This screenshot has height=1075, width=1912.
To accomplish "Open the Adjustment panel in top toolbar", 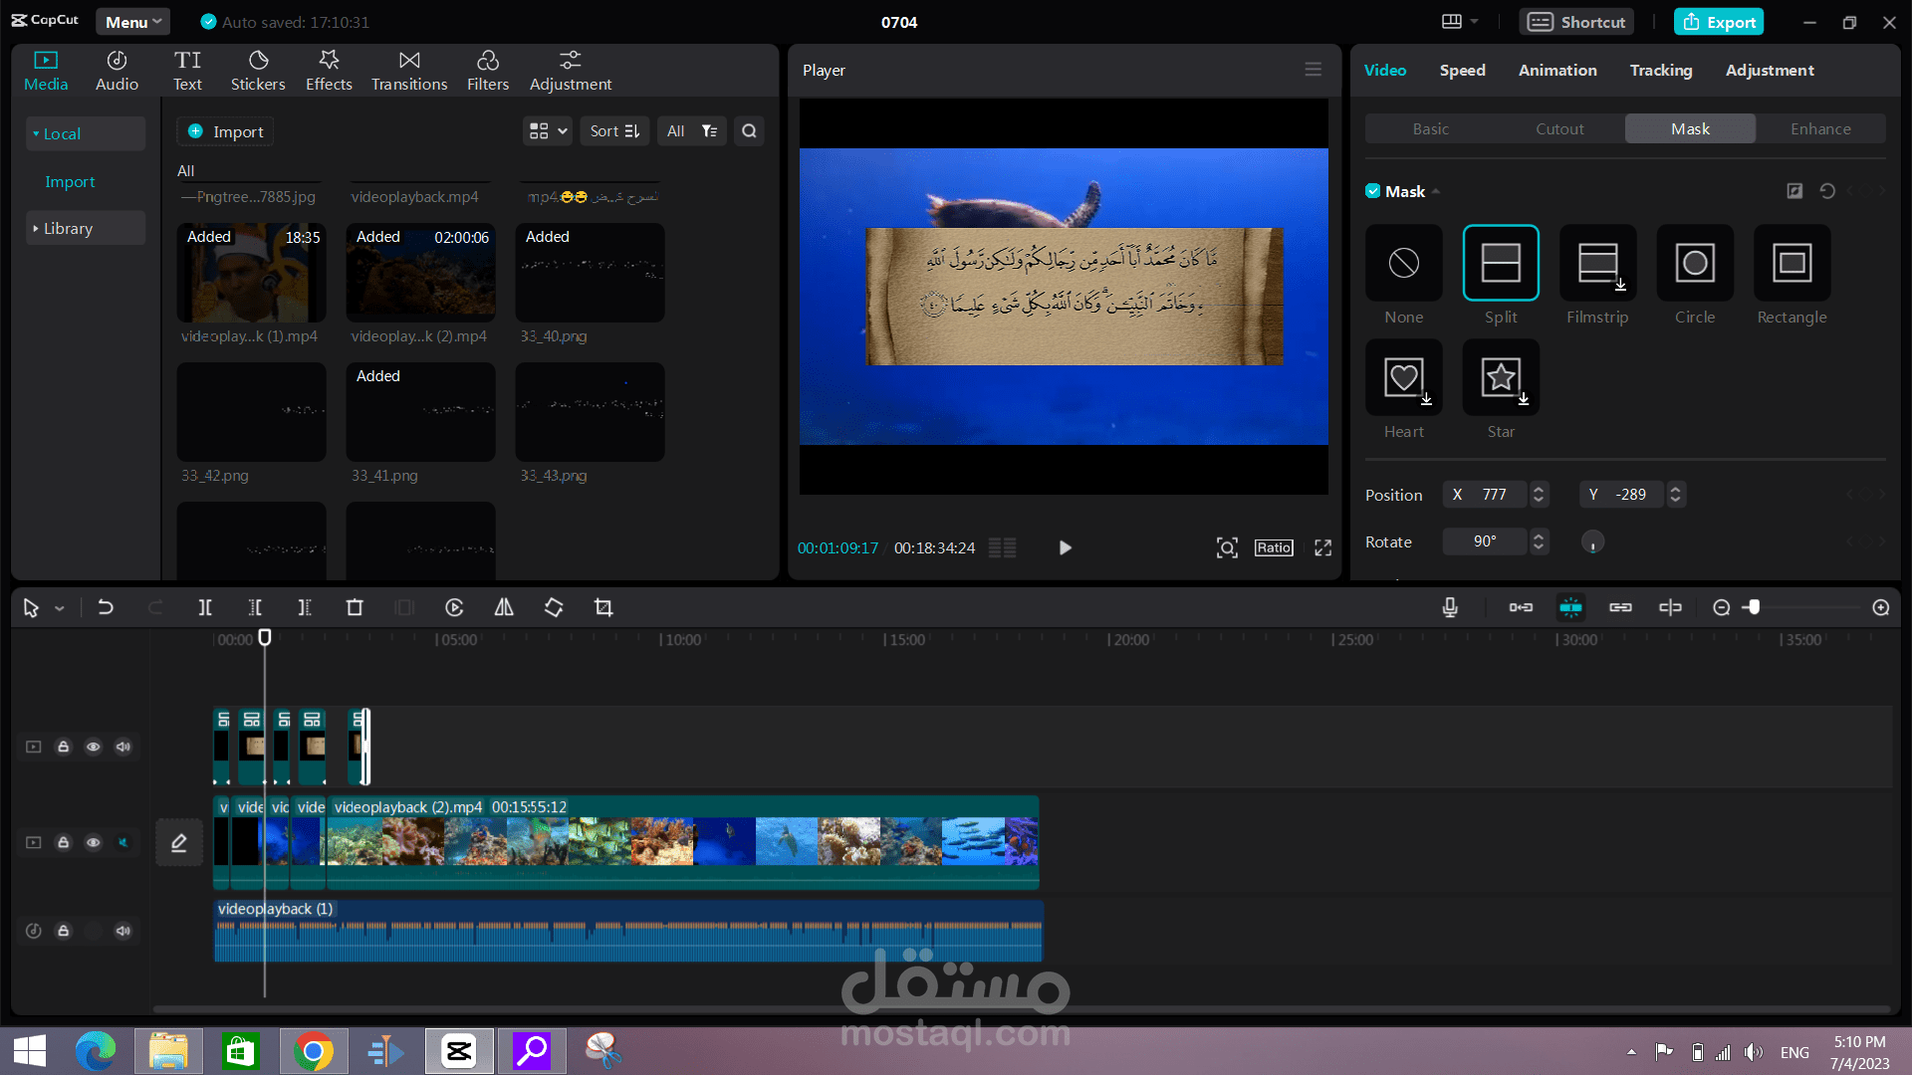I will [x=571, y=71].
